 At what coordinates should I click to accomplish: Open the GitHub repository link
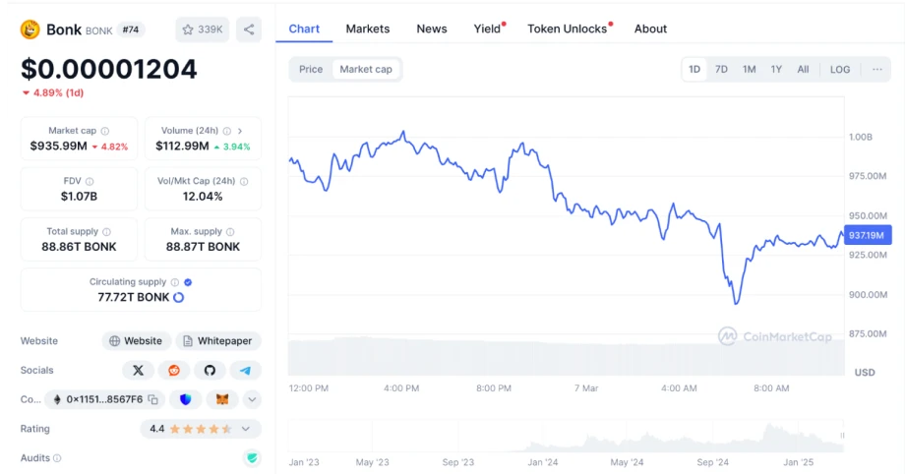pos(209,370)
